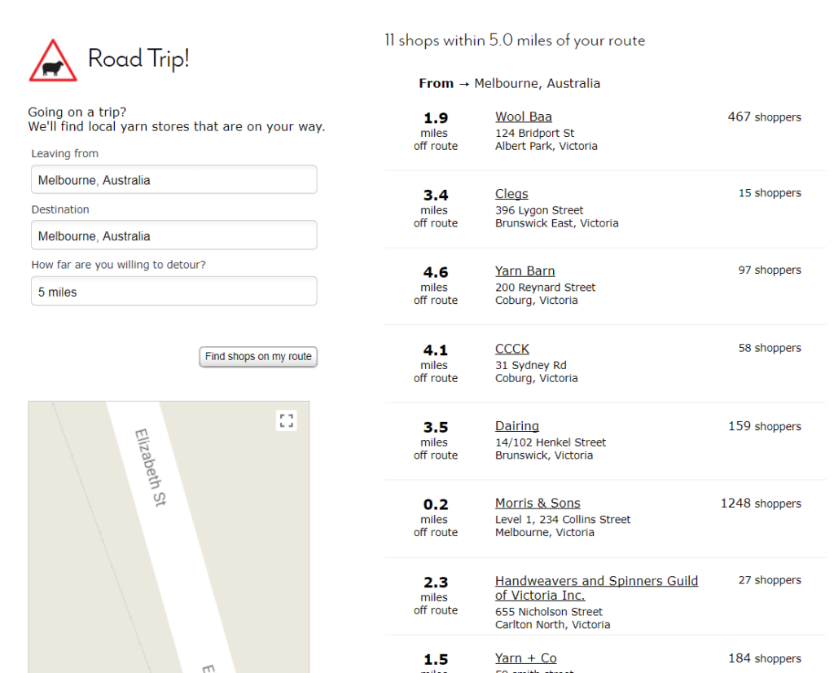Open the Yarn + Co shop link
This screenshot has width=834, height=673.
click(525, 658)
